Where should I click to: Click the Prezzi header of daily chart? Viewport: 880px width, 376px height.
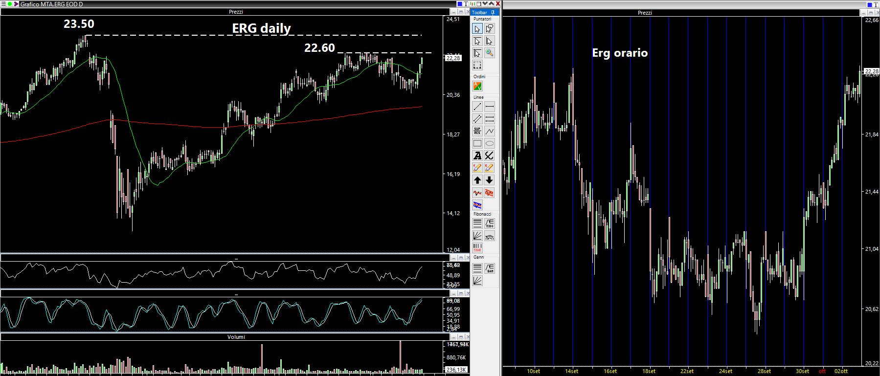(x=236, y=12)
